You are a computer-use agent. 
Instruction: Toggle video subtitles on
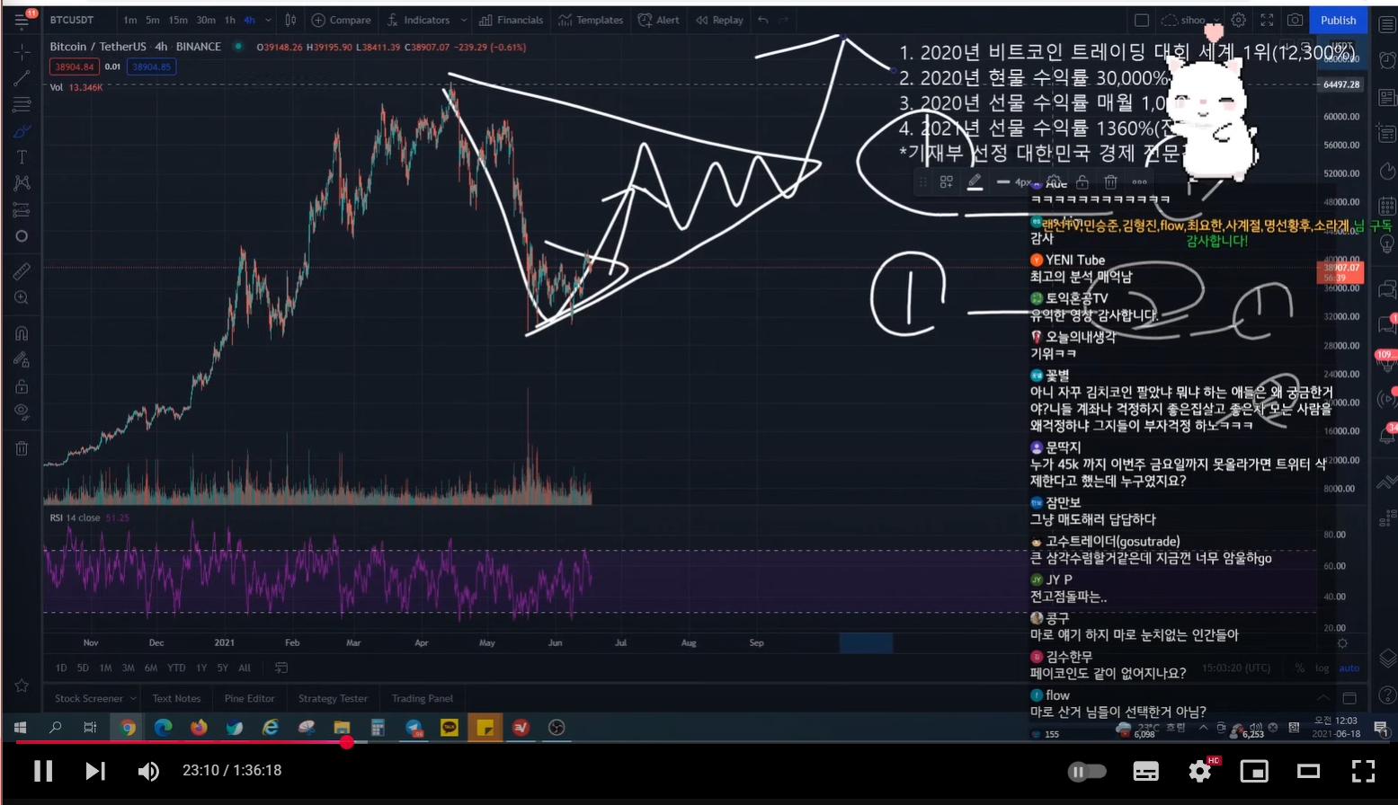point(1145,772)
